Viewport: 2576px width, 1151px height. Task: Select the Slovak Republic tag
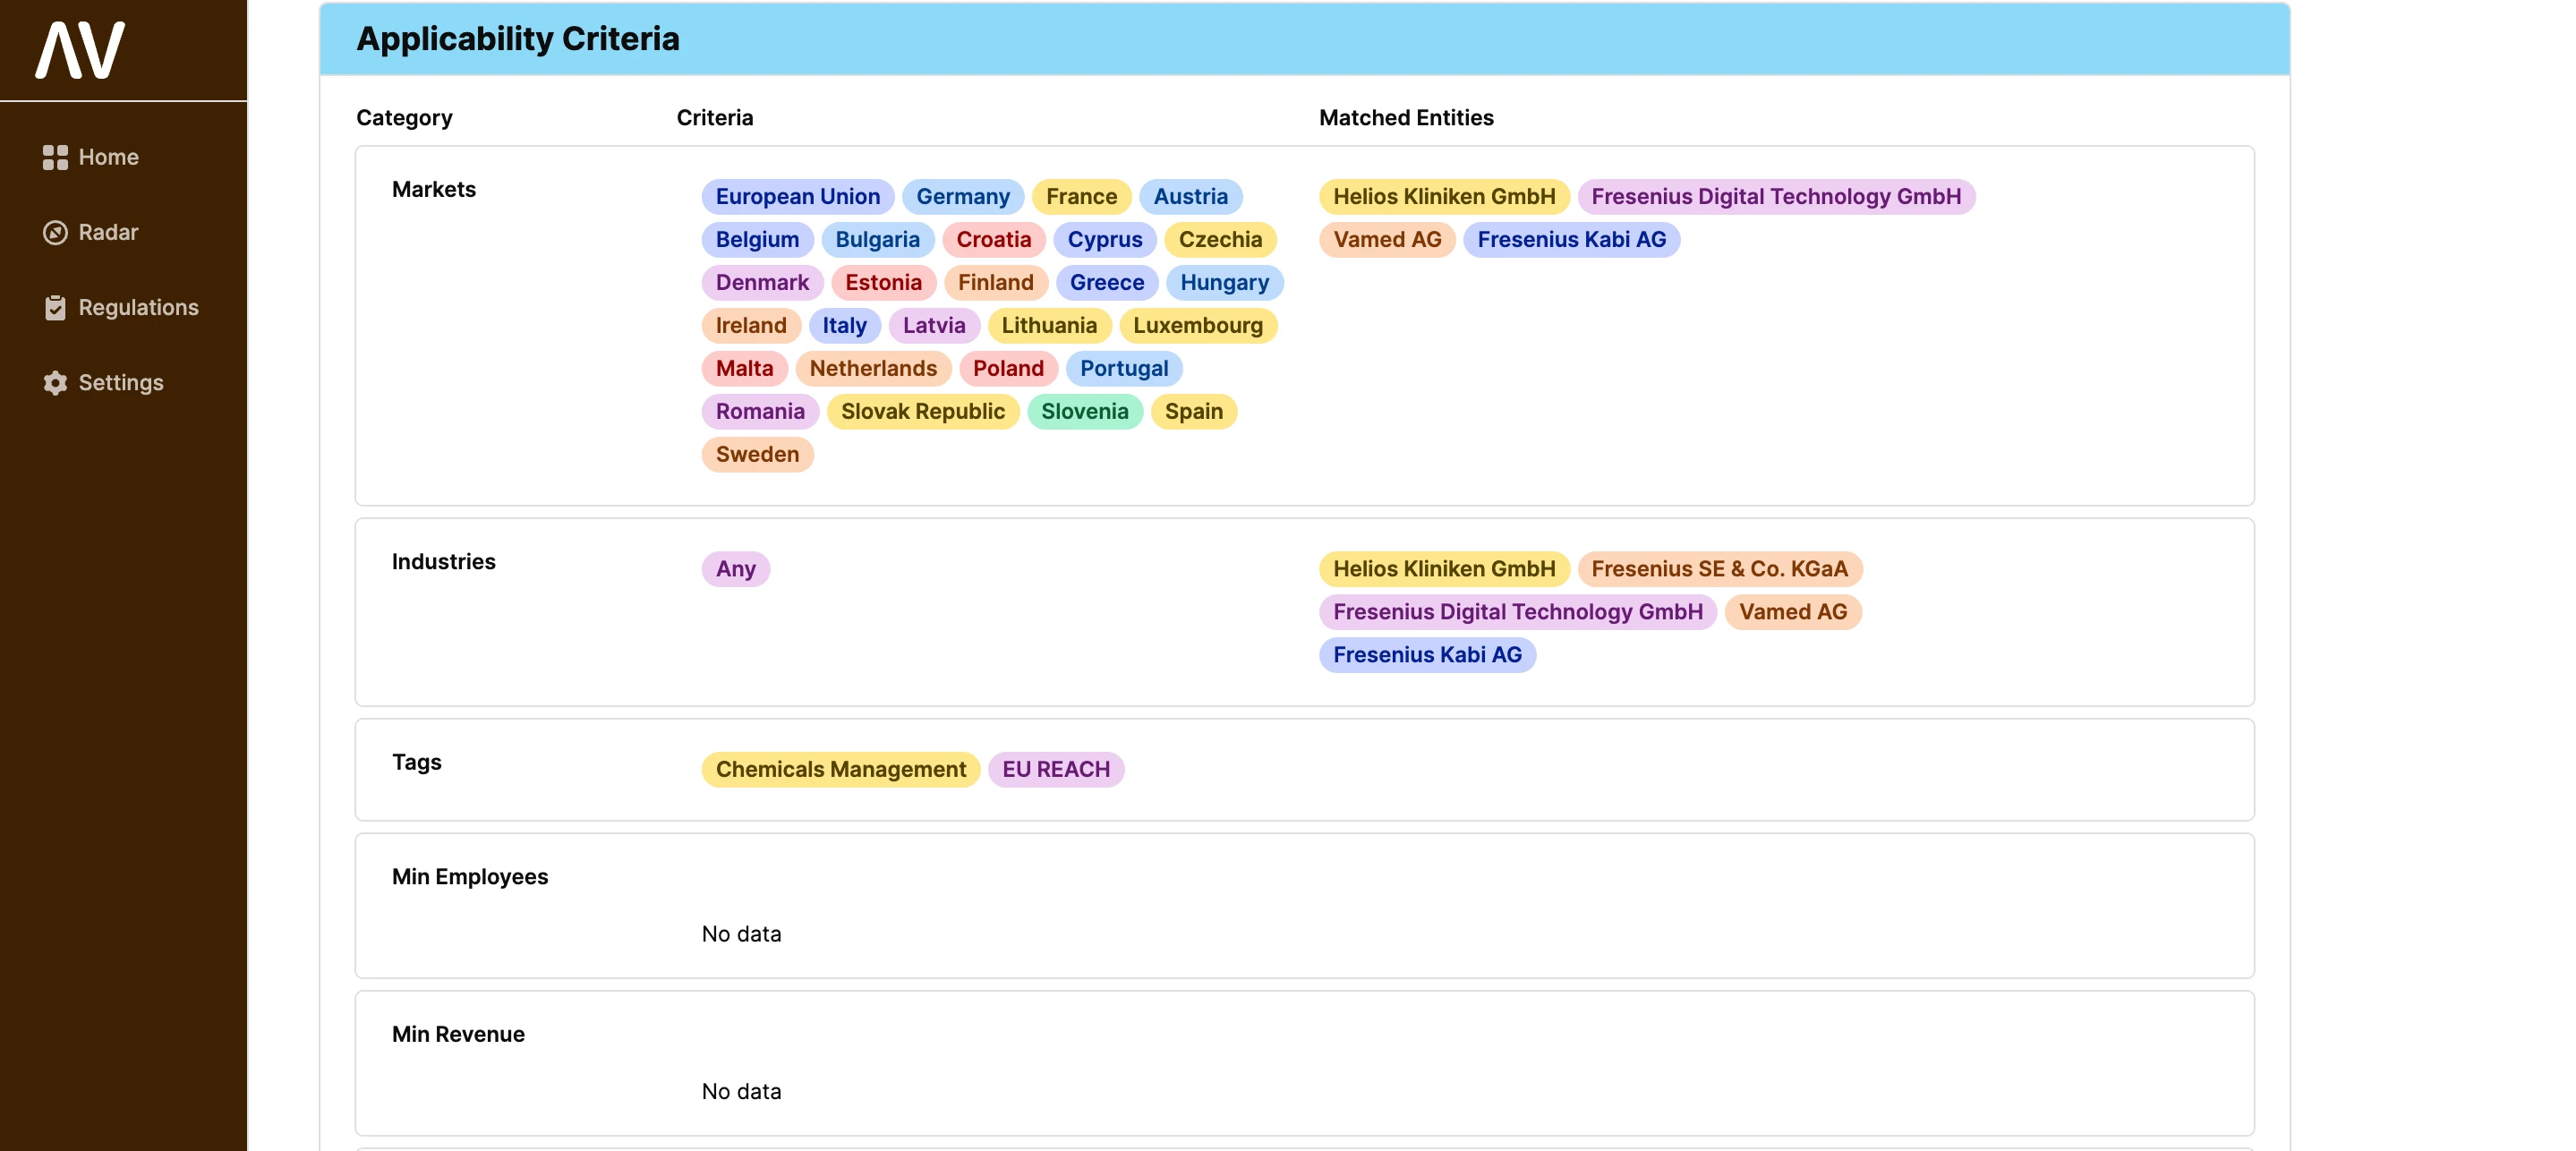[922, 412]
